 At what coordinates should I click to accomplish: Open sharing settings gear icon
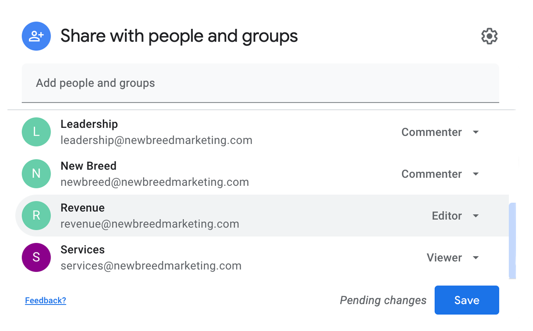point(489,36)
